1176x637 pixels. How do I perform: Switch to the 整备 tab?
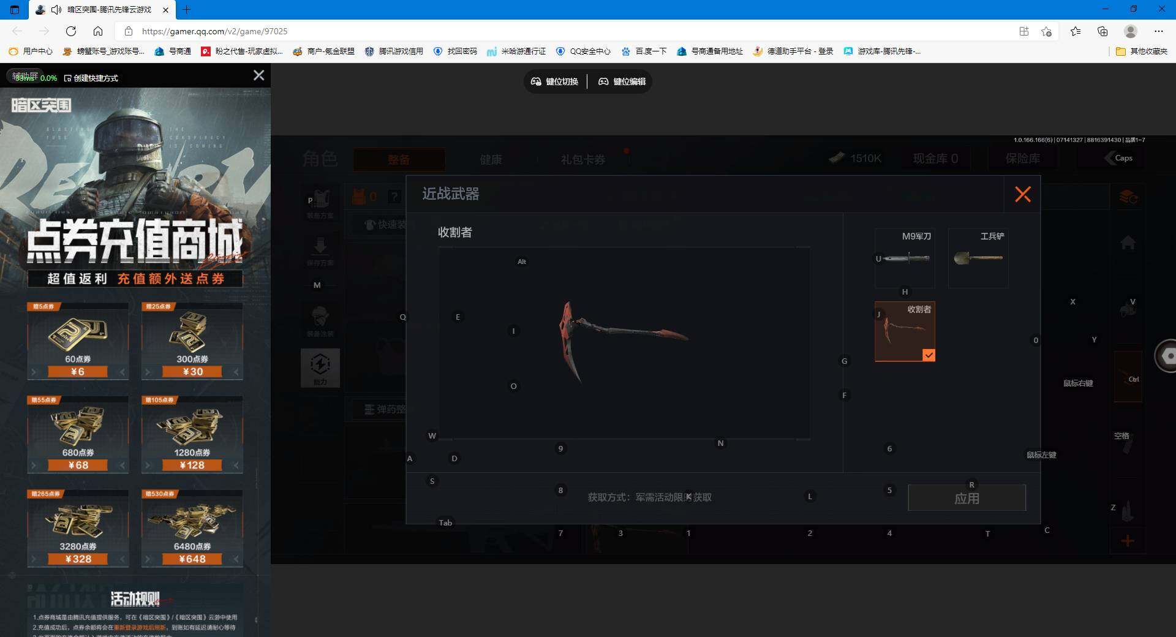pos(399,159)
